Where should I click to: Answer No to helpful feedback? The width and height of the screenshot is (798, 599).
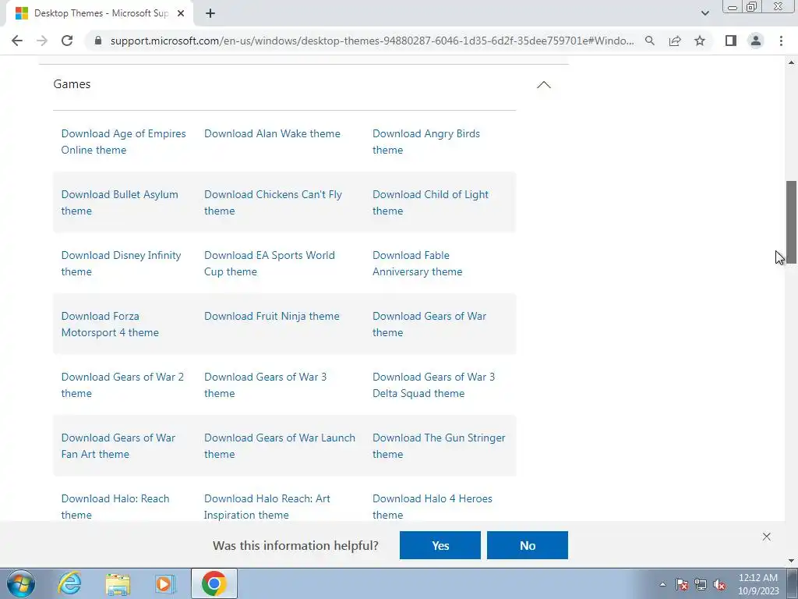pyautogui.click(x=528, y=545)
